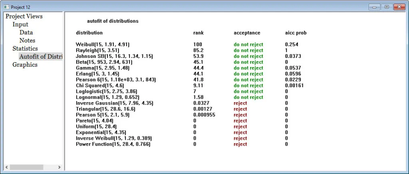Click rank value 9.11

click(198, 85)
